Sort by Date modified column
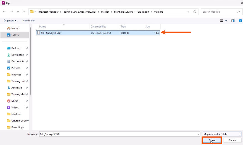Viewport: 243px width, 145px height. [x=98, y=27]
